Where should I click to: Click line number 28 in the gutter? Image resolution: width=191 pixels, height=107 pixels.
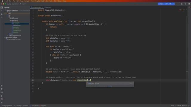coord(33,80)
